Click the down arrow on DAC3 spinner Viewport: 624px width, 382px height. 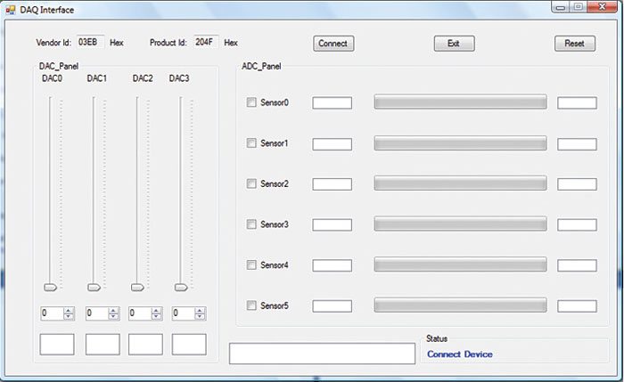click(200, 317)
